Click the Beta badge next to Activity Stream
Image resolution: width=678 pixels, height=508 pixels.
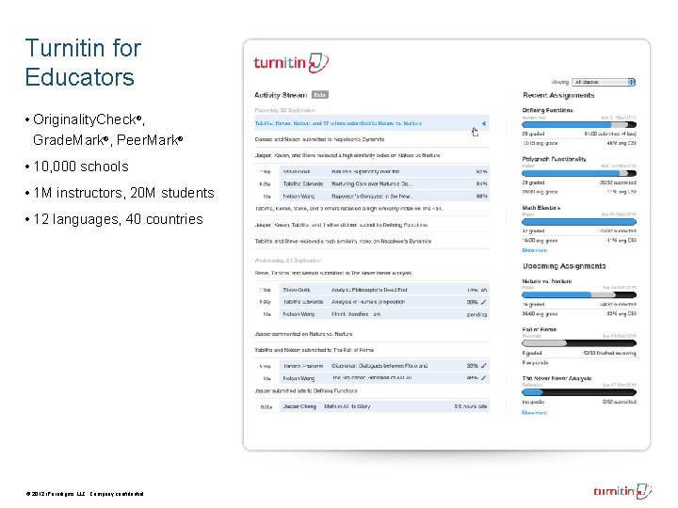tap(320, 95)
